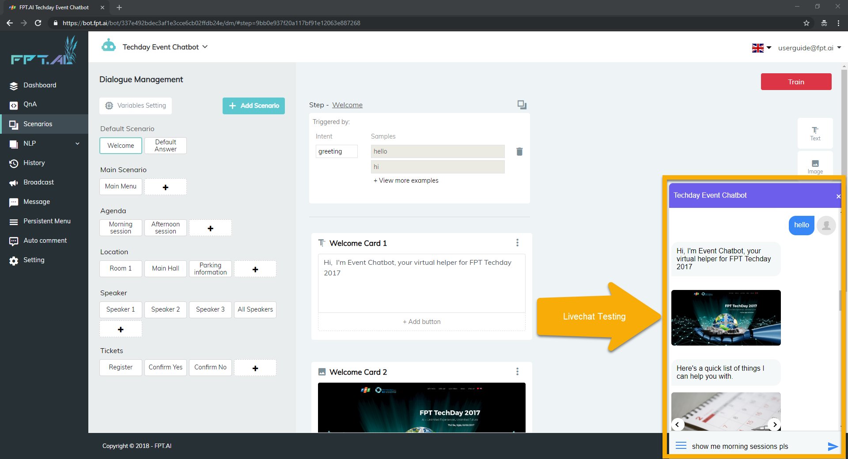Open the Afternoon session step
The height and width of the screenshot is (459, 848).
coord(166,228)
